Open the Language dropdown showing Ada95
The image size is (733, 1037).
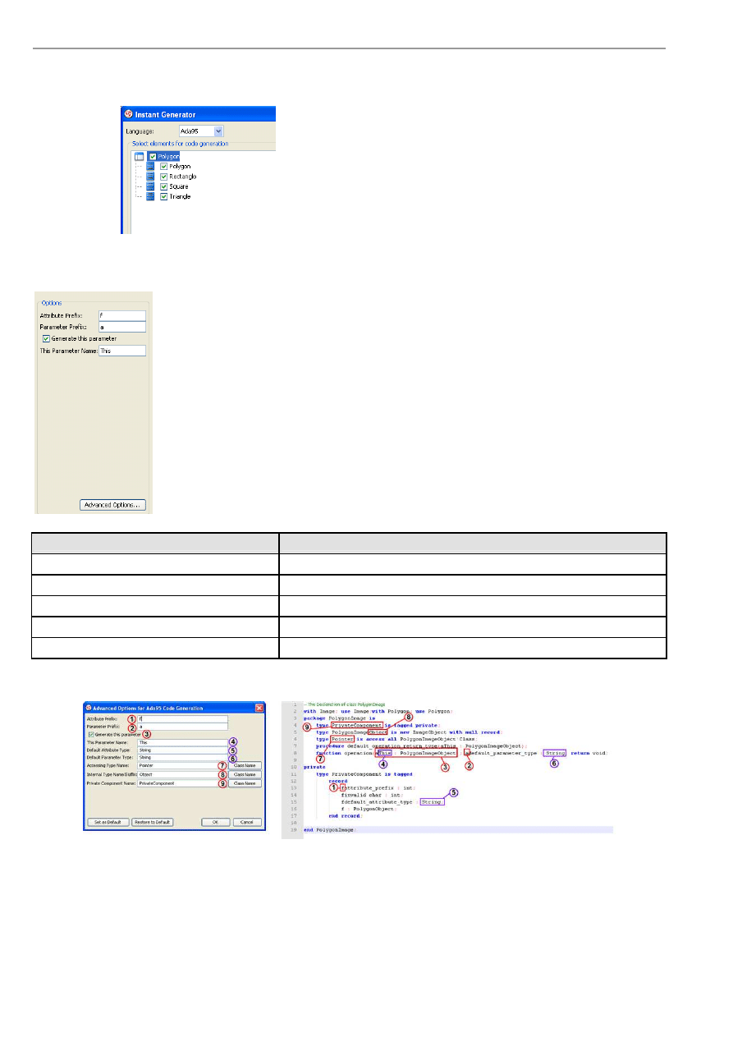[218, 131]
